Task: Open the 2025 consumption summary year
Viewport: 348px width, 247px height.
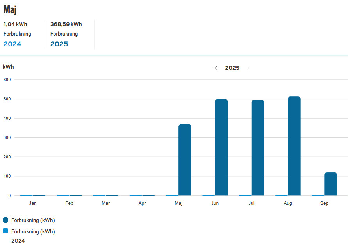Action: [59, 44]
